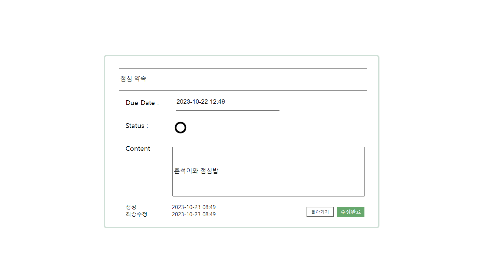
Task: Click the Content label
Action: [138, 149]
